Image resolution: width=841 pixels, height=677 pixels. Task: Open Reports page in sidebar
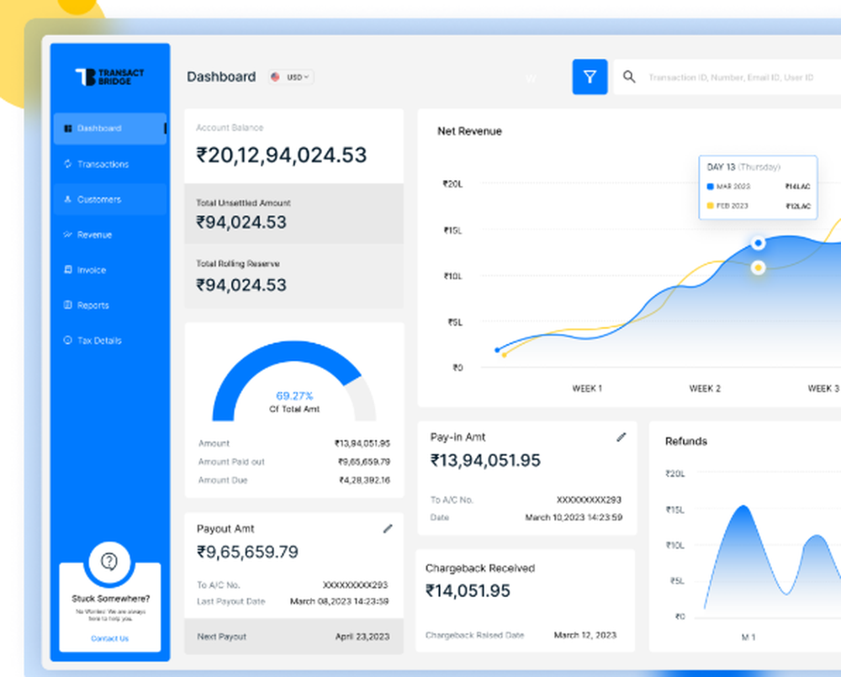[110, 305]
